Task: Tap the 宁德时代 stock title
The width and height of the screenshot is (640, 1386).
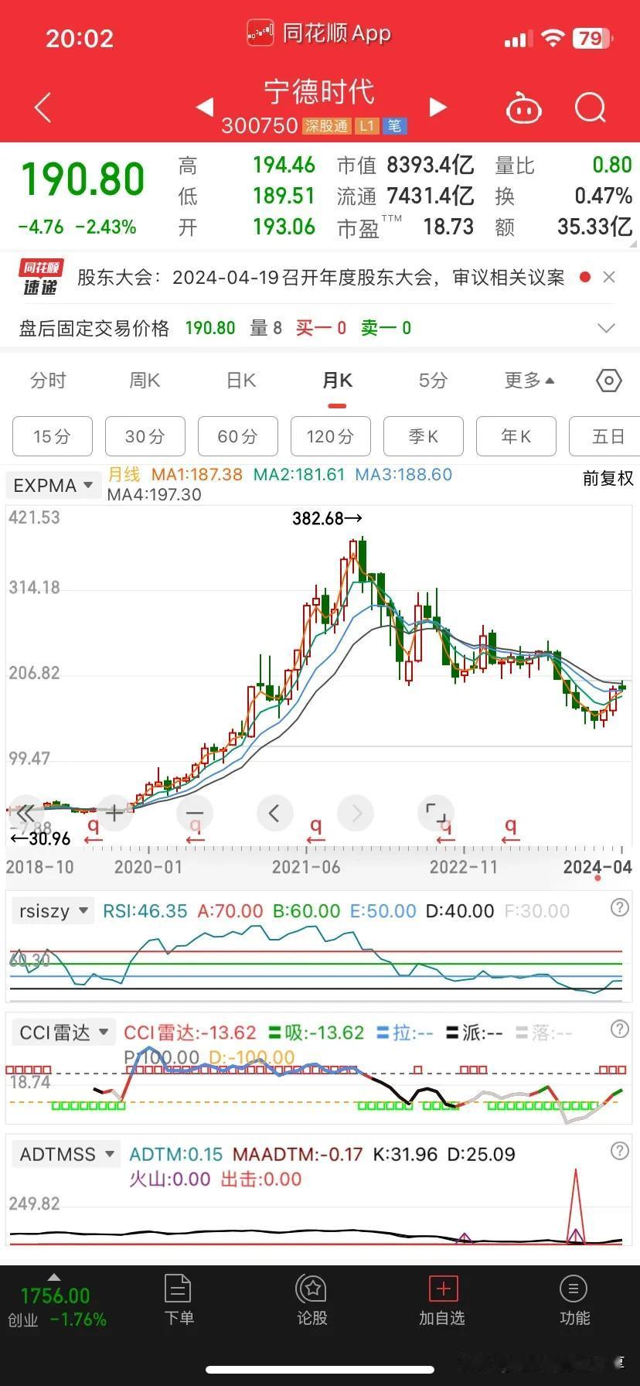Action: tap(319, 91)
